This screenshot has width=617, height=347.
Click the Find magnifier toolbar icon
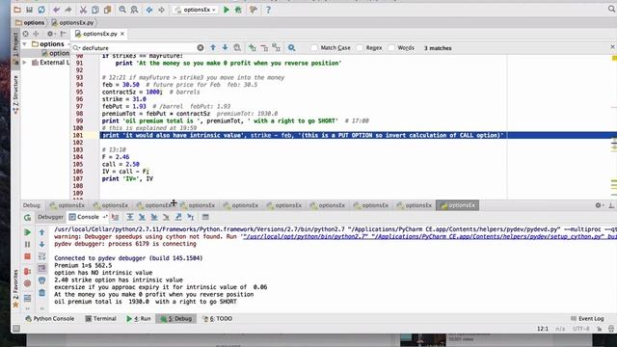[x=122, y=10]
